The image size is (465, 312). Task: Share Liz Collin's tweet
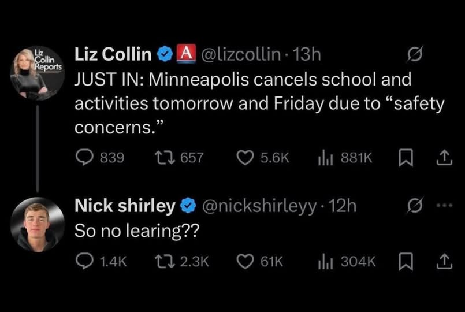(x=444, y=157)
